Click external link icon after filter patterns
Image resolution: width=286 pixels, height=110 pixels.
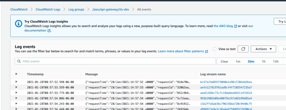pos(206,52)
